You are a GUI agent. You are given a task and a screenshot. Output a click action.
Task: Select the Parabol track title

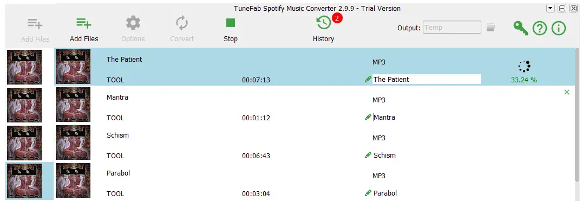[118, 173]
